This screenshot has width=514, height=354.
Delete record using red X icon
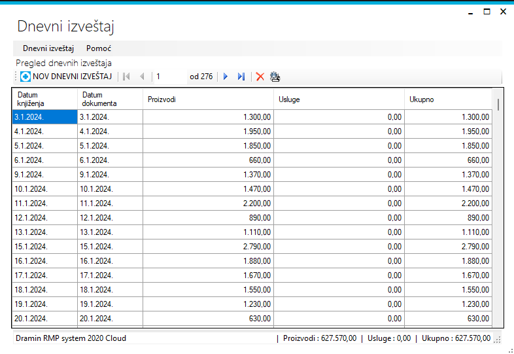(260, 77)
